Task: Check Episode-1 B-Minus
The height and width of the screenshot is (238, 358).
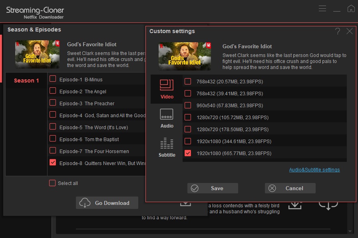Action: (x=53, y=79)
